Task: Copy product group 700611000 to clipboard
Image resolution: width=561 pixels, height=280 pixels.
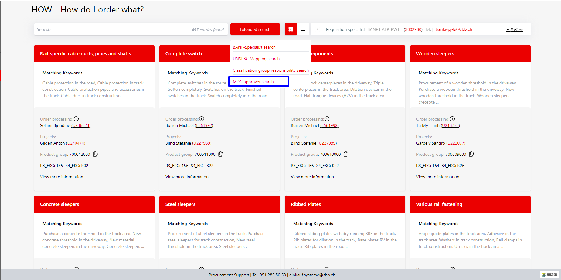Action: pyautogui.click(x=221, y=154)
